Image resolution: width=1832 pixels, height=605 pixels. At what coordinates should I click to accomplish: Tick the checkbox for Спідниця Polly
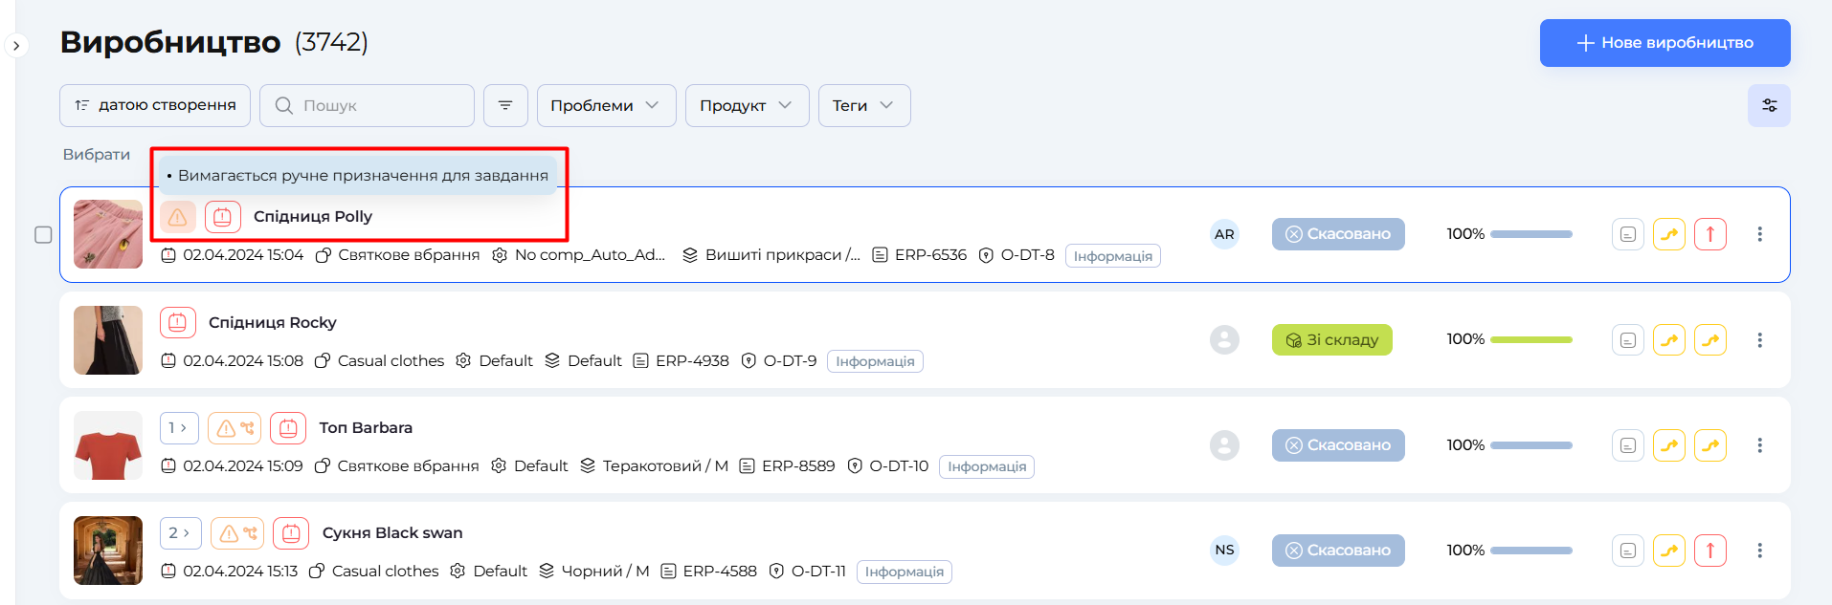(x=43, y=234)
